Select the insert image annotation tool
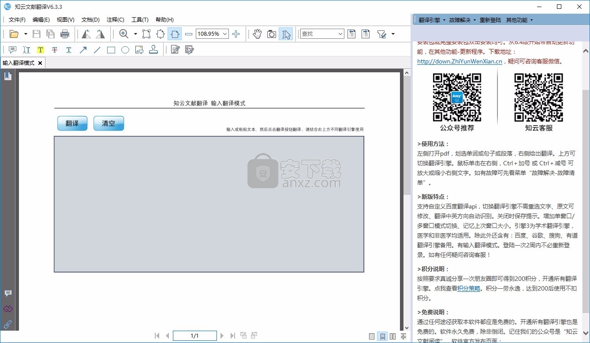 139,50
